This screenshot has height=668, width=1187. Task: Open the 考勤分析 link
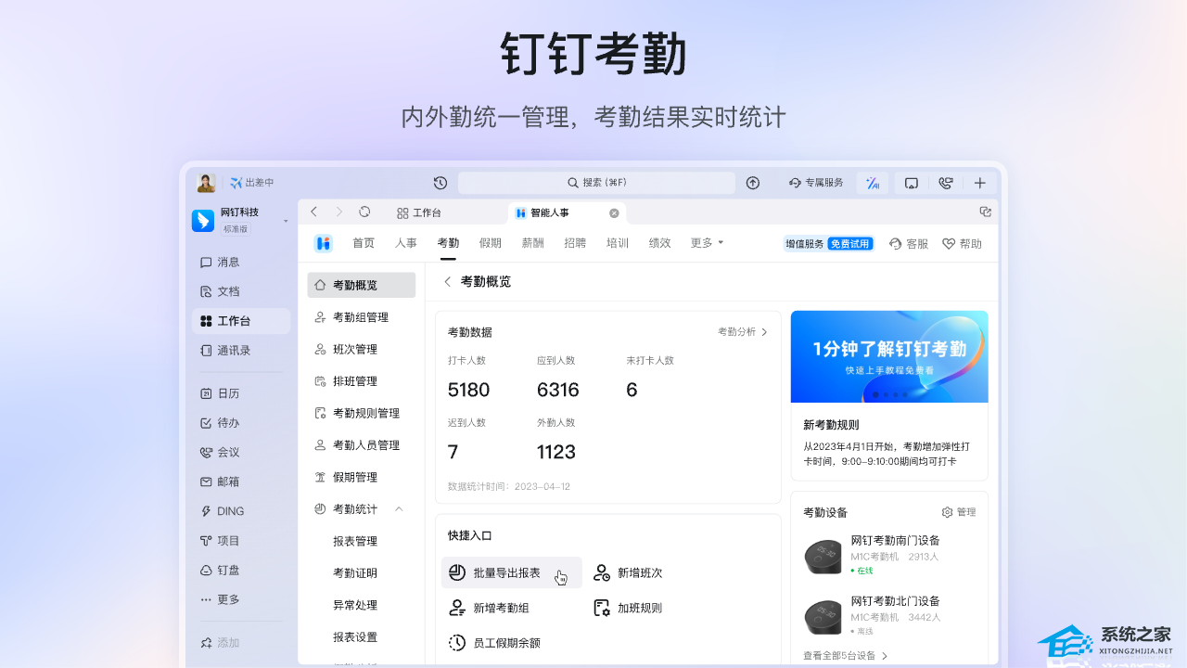click(x=742, y=332)
